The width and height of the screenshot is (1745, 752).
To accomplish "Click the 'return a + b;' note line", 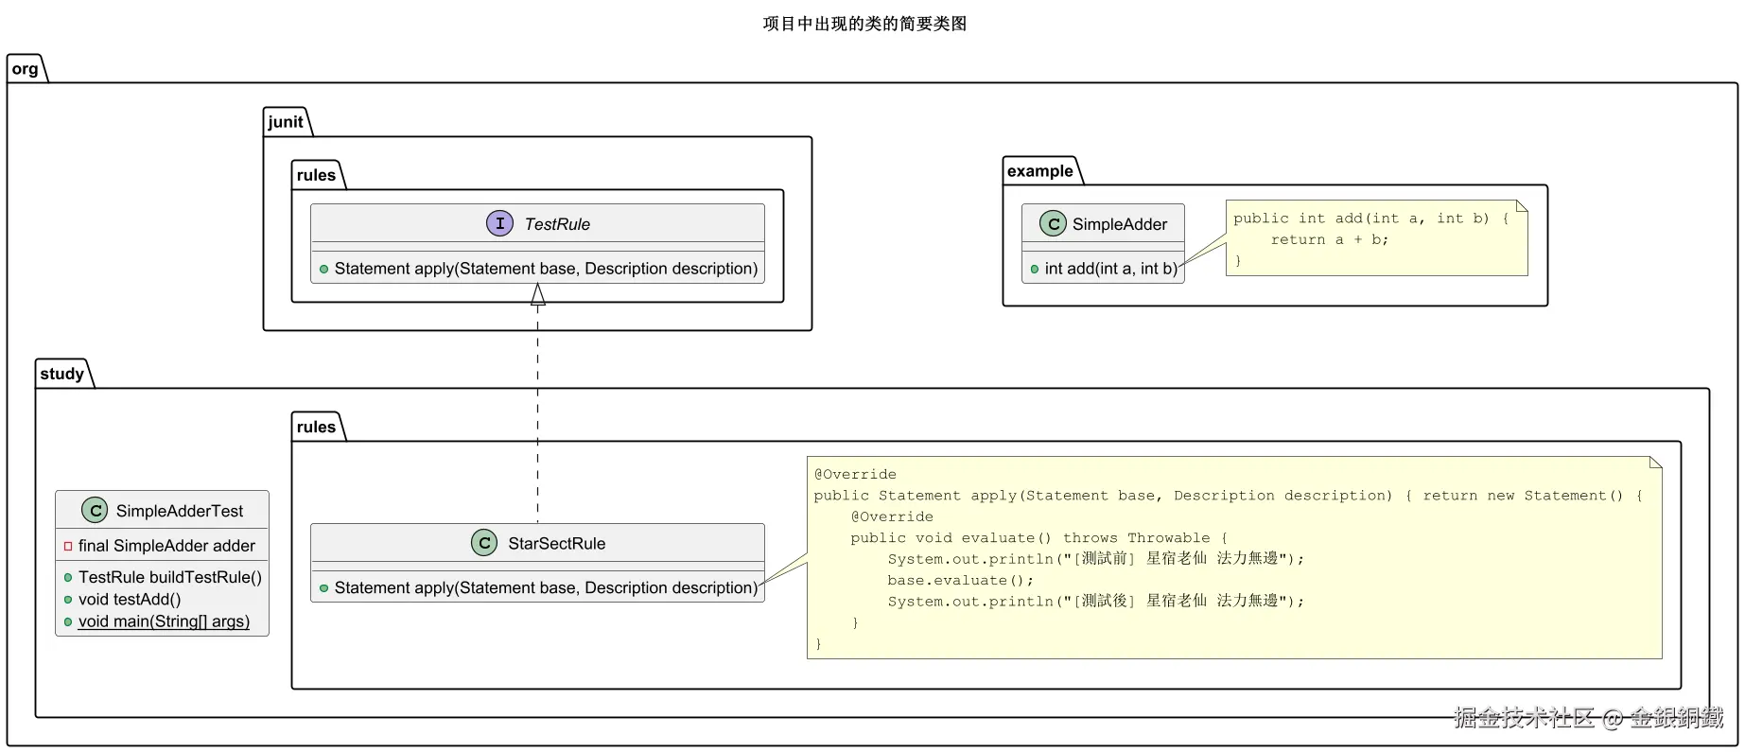I will tap(1330, 240).
